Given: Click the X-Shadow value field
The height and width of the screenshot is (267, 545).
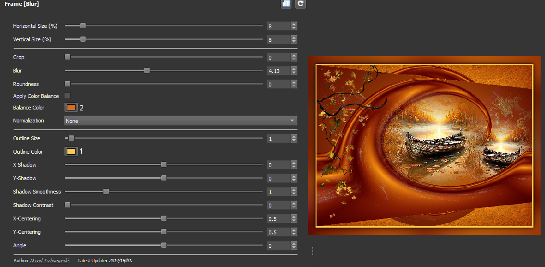Looking at the screenshot, I should click(279, 165).
